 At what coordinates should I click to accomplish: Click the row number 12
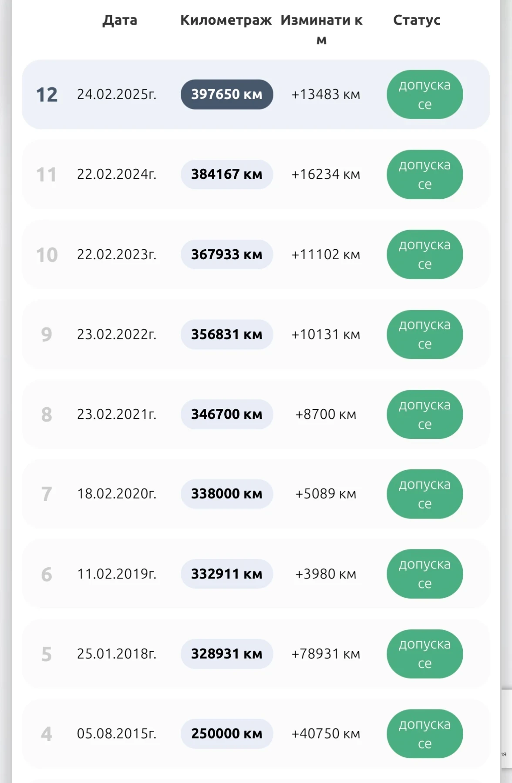47,95
